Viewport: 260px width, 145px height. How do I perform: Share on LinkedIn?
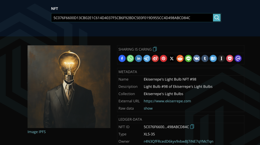pos(139,59)
